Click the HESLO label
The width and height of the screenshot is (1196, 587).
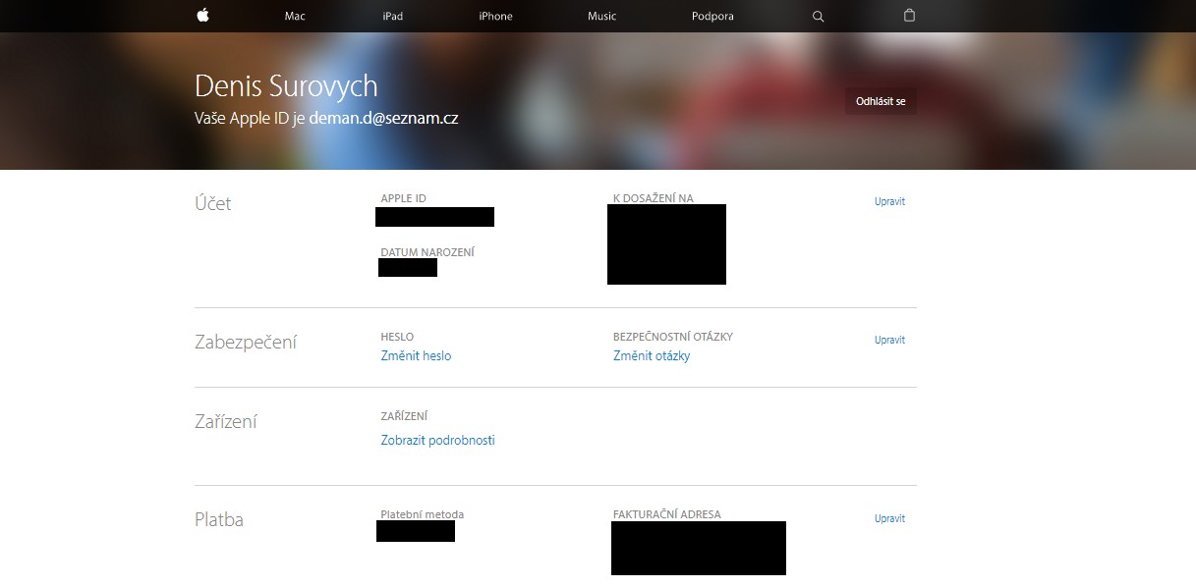click(x=397, y=337)
